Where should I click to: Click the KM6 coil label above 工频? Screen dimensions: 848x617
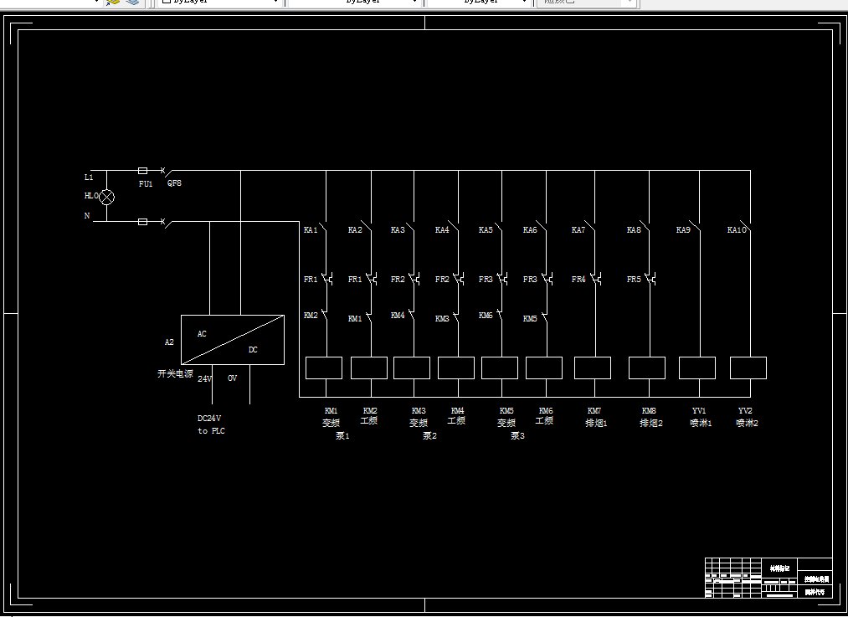546,411
